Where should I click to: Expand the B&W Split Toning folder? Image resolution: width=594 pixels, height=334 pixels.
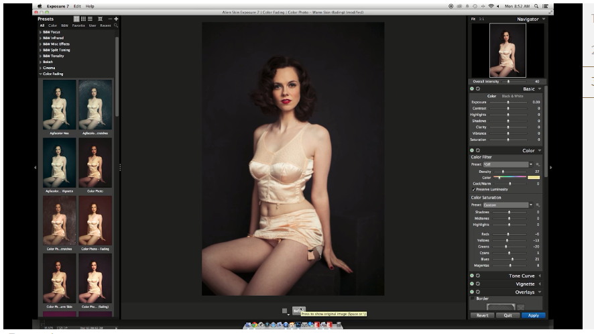[x=40, y=50]
